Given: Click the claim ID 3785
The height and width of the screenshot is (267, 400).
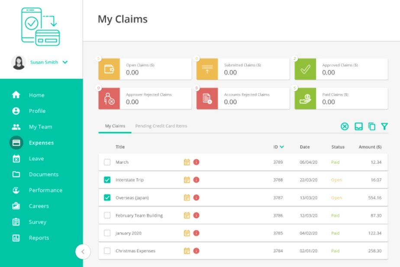Looking at the screenshot, I should tap(278, 233).
